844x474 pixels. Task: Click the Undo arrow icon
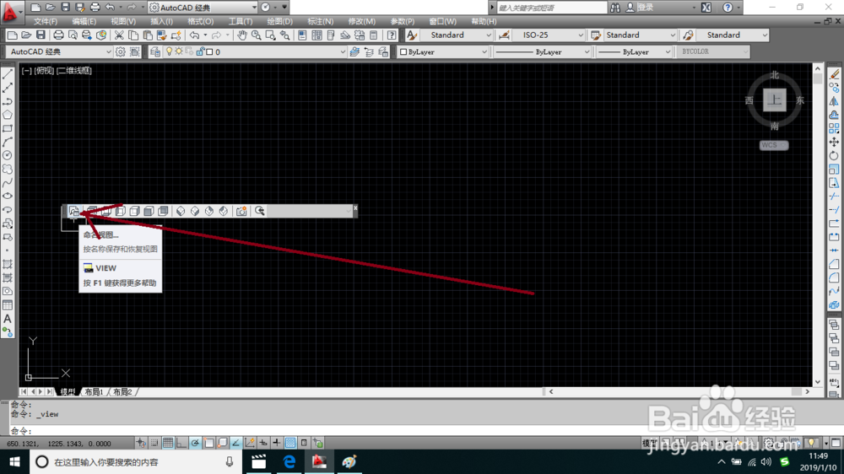(194, 35)
